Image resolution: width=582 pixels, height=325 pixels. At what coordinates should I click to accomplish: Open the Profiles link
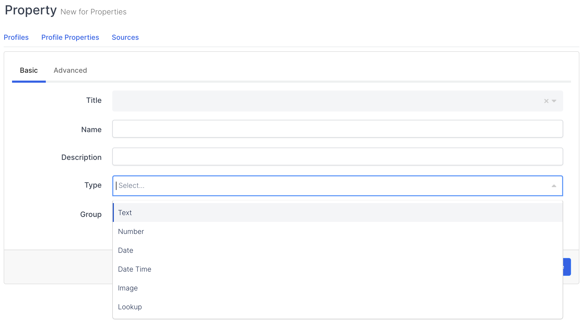coord(16,37)
